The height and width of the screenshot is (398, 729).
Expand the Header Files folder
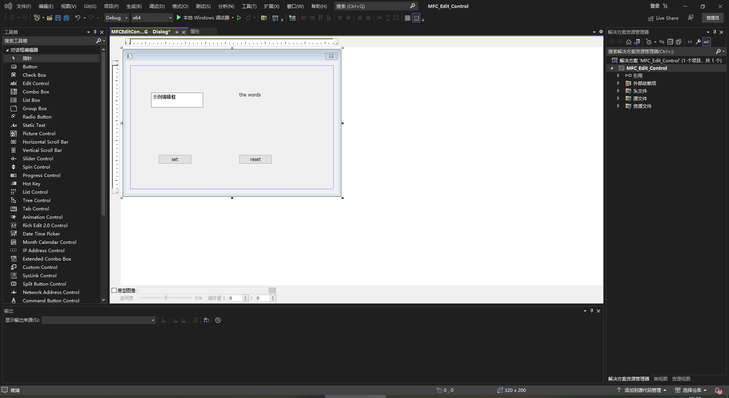(x=618, y=91)
